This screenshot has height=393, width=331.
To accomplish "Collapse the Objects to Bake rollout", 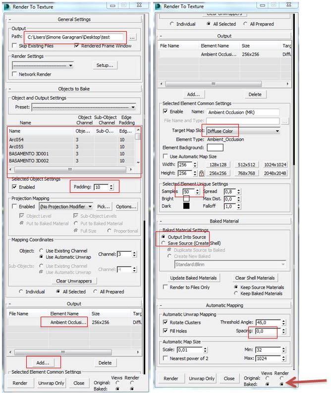I will pos(74,89).
